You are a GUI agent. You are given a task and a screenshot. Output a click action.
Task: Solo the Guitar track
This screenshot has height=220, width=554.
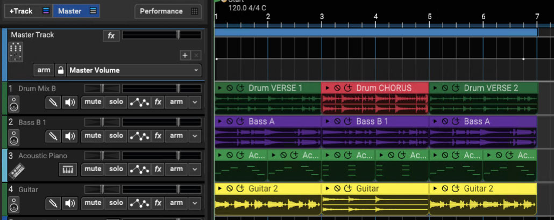(116, 203)
